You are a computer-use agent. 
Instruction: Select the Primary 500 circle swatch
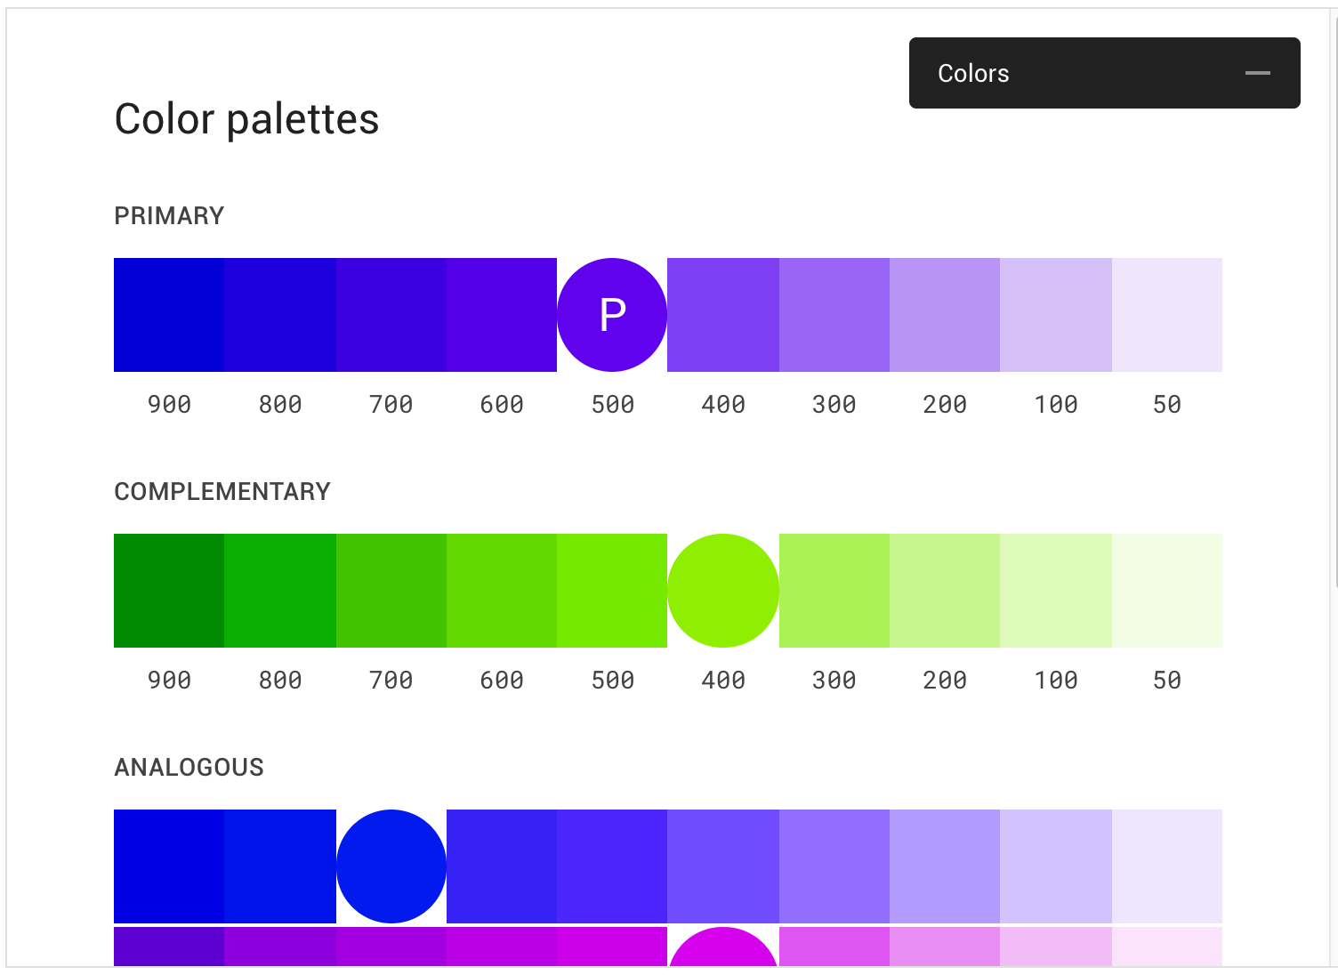point(612,315)
